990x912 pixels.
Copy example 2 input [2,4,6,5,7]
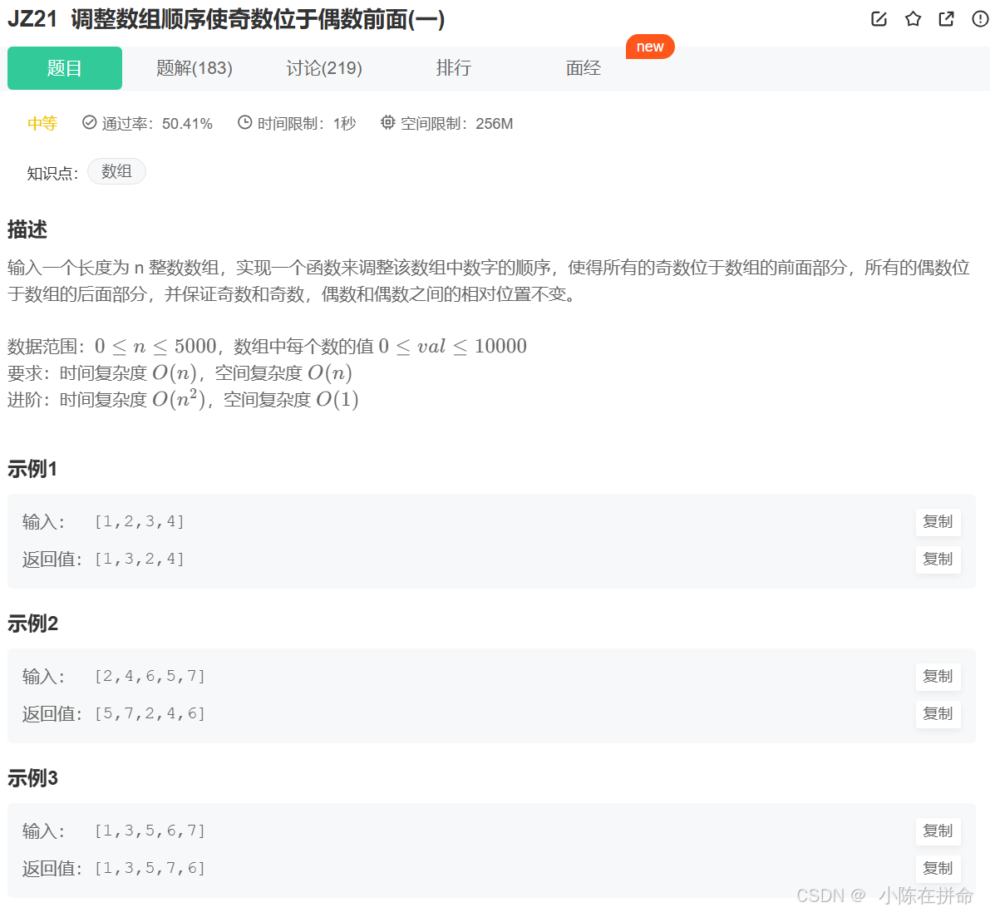938,677
